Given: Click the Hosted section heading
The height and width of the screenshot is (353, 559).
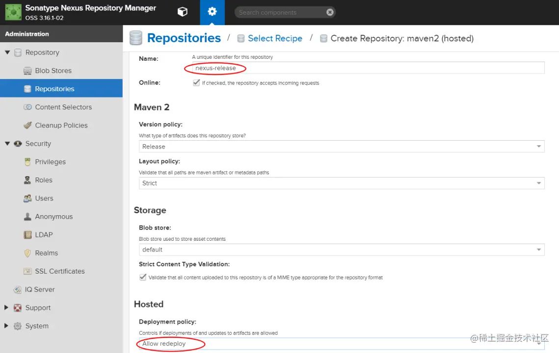Looking at the screenshot, I should click(149, 304).
